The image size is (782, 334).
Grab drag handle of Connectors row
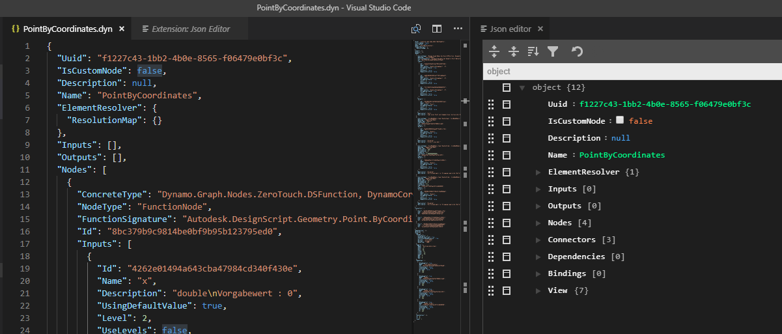point(491,240)
